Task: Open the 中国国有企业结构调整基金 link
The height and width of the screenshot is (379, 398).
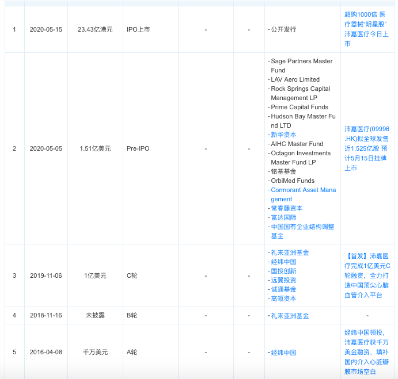Action: click(x=302, y=231)
